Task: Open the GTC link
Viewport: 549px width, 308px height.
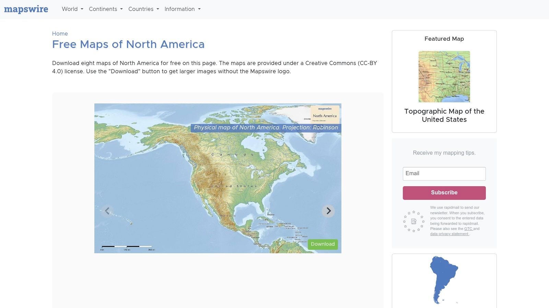Action: click(x=468, y=229)
